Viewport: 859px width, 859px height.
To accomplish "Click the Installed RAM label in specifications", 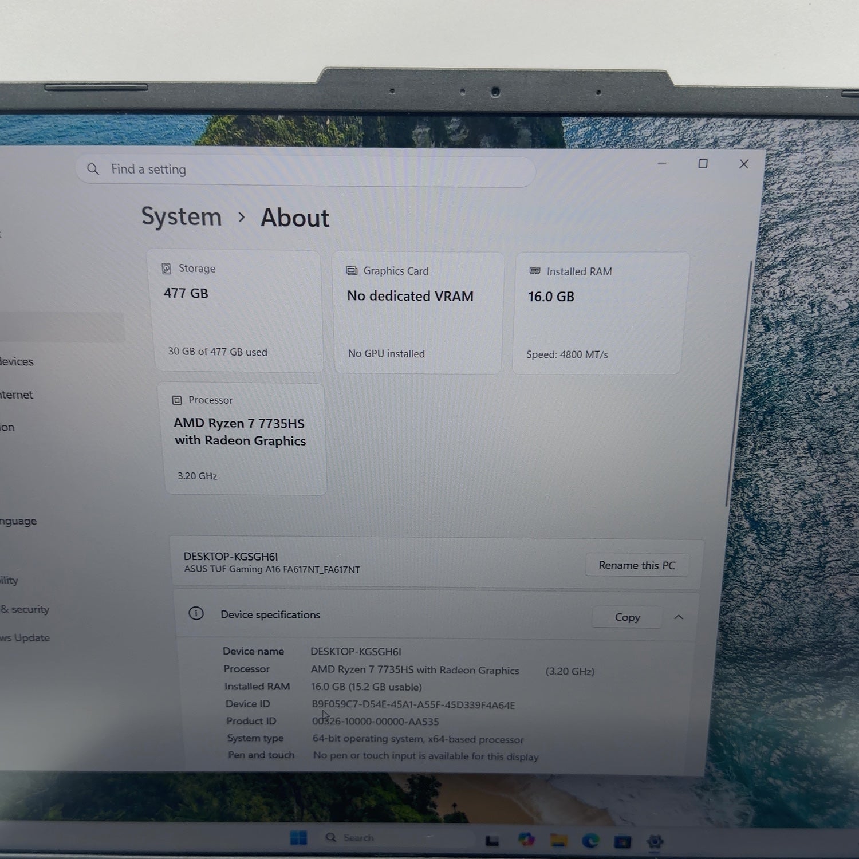I will 257,686.
